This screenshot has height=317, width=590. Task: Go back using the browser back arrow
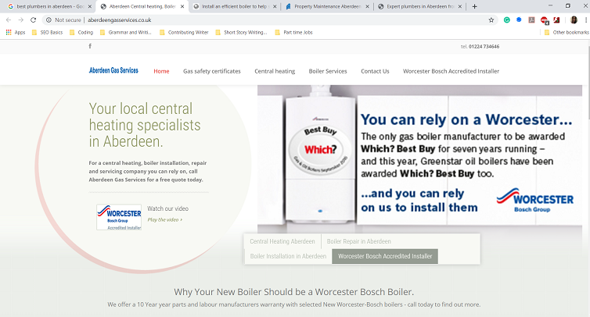click(x=9, y=20)
